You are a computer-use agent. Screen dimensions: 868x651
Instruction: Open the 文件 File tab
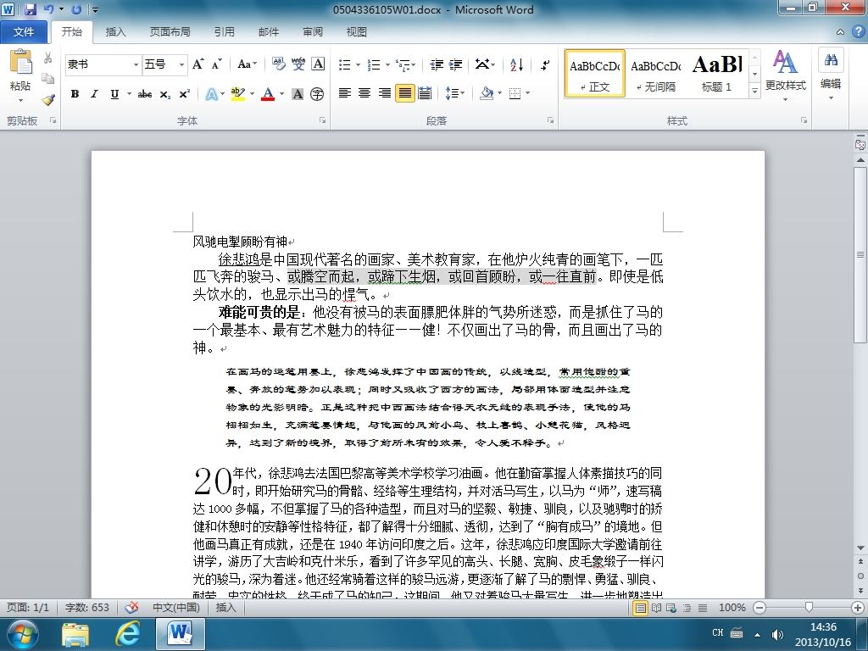pos(23,32)
